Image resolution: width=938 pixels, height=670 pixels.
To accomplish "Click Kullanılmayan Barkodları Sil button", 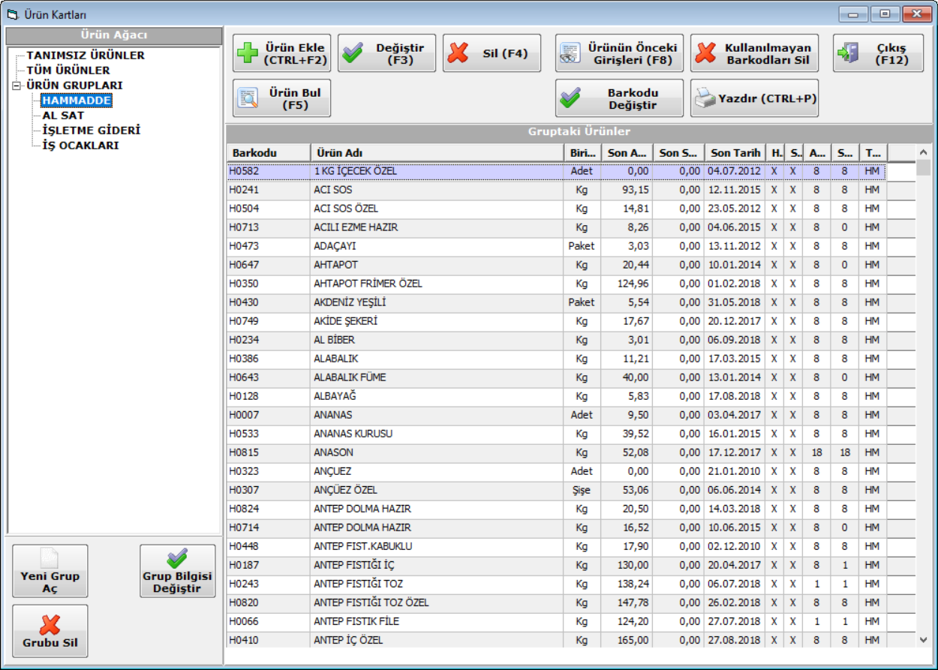I will coord(754,53).
